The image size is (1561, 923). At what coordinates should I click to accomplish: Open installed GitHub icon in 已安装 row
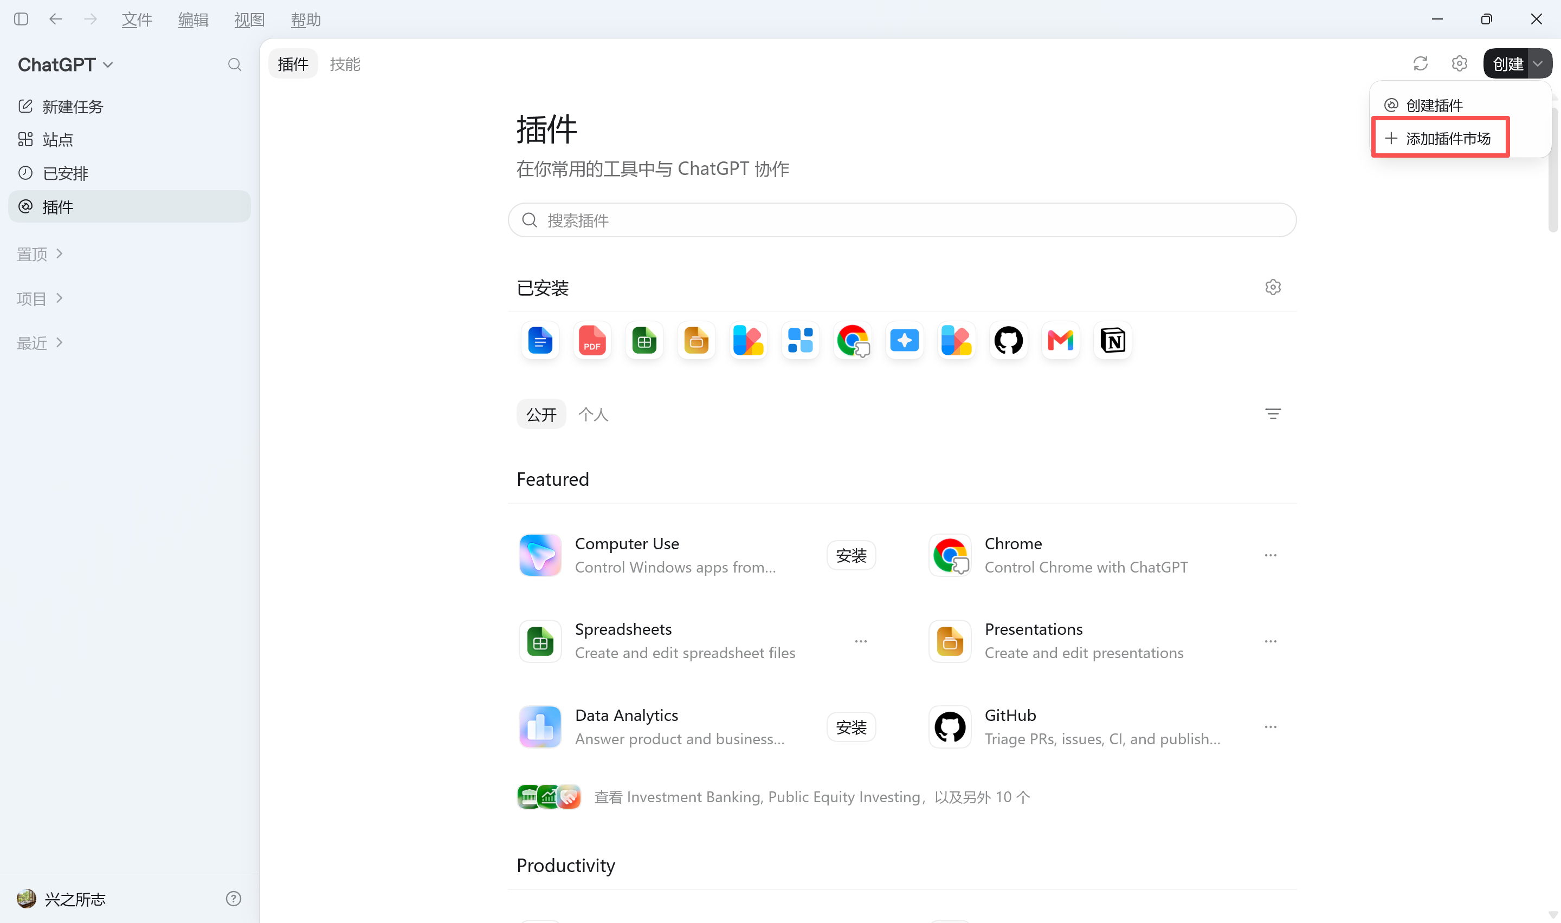1009,340
